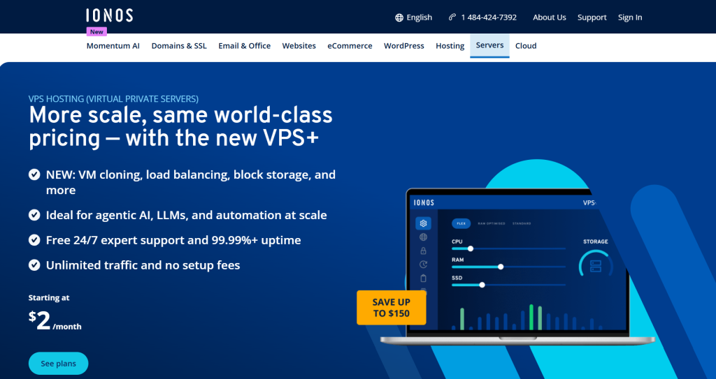Viewport: 716px width, 379px height.
Task: Click checkmark icon beside 24/7 support bullet
Action: (34, 240)
